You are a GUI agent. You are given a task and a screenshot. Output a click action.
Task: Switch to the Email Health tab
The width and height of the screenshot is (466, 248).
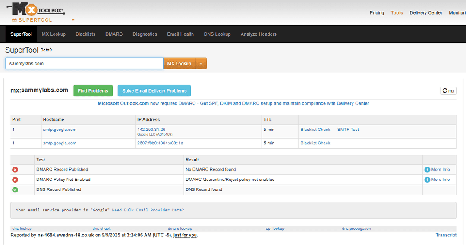[x=180, y=34]
